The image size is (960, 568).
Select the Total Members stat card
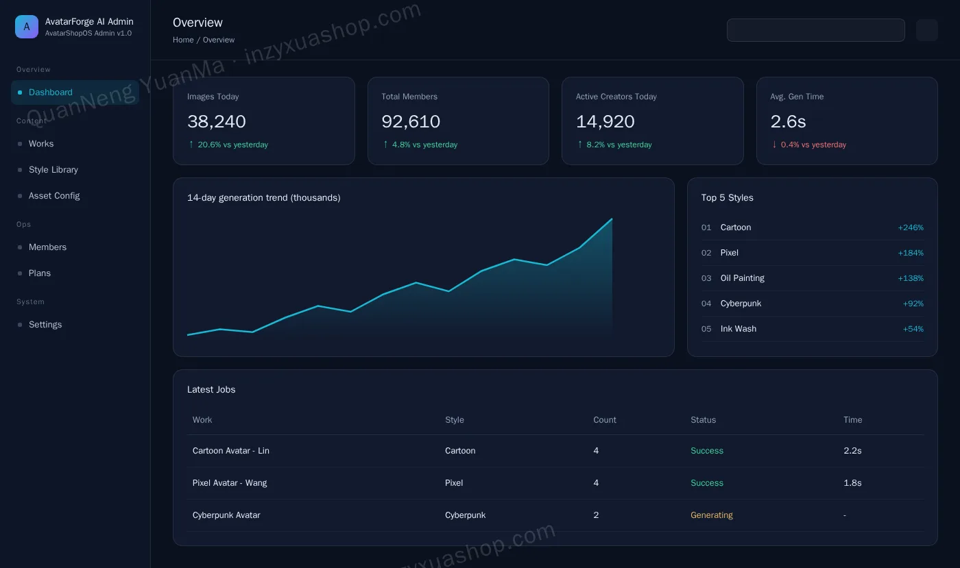point(458,121)
